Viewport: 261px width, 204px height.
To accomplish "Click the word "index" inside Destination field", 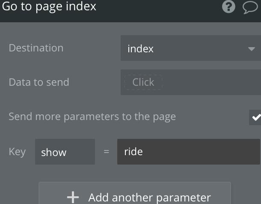I will [x=140, y=49].
